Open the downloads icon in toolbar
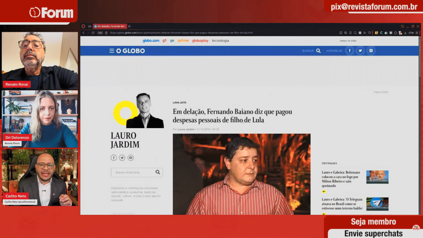Image resolution: width=423 pixels, height=238 pixels. click(405, 33)
